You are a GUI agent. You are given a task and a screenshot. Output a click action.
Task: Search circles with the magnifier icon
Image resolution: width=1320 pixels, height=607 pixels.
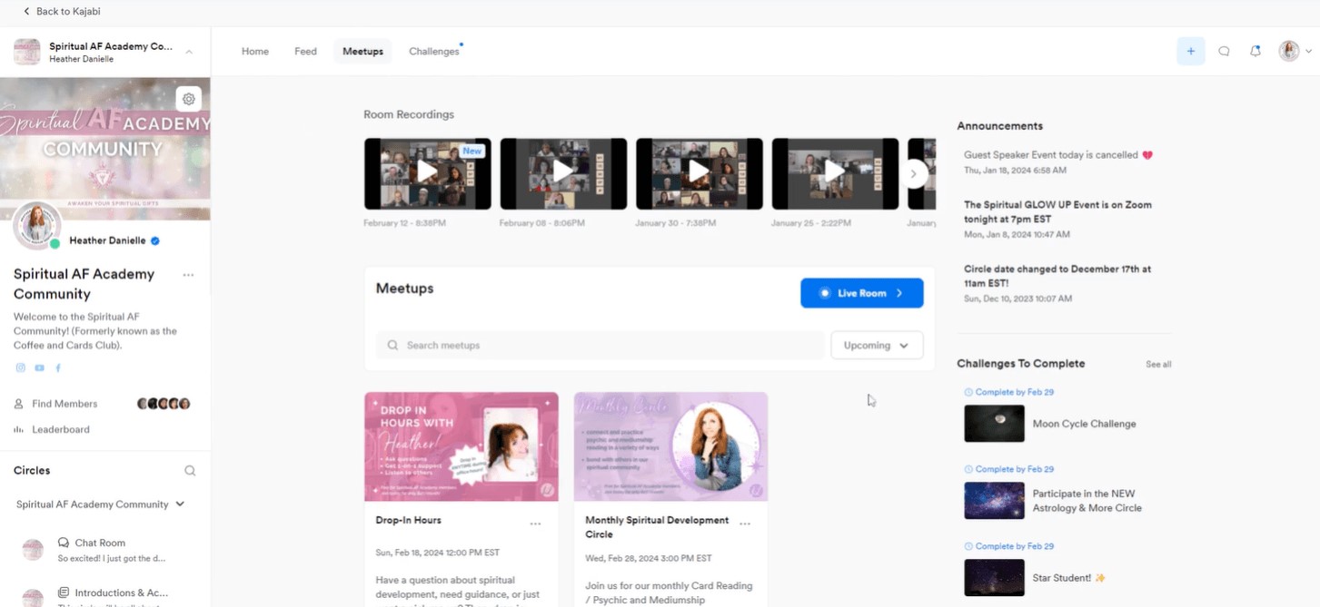[190, 471]
